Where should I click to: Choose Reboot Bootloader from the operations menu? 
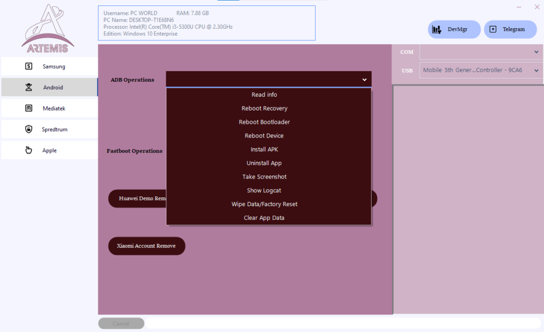264,122
